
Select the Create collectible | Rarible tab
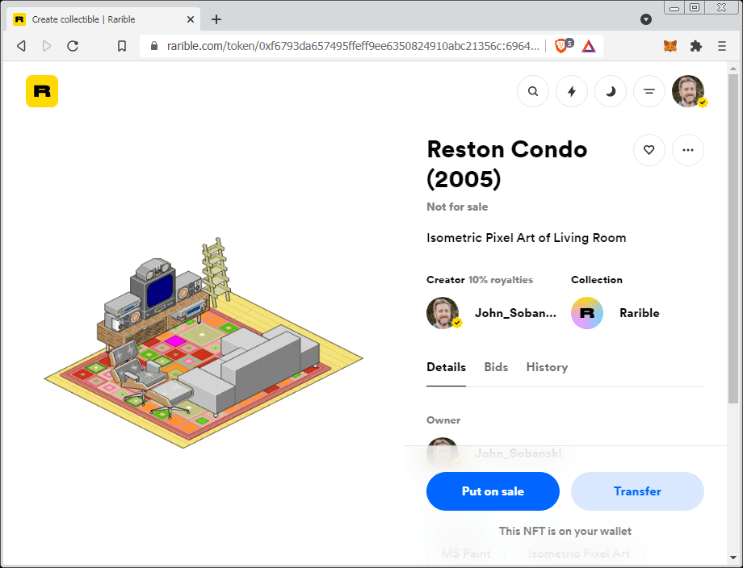click(103, 19)
